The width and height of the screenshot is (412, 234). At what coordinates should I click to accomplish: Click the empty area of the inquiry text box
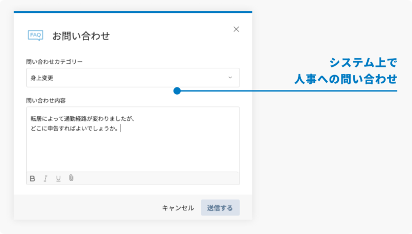coord(133,152)
